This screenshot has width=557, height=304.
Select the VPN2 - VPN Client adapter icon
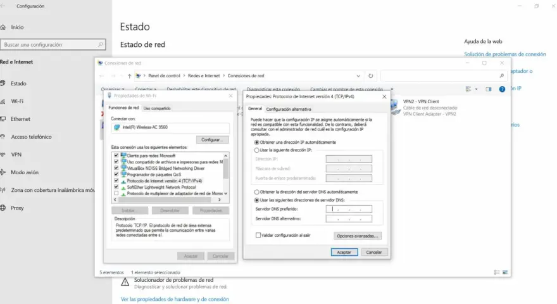[x=394, y=107]
